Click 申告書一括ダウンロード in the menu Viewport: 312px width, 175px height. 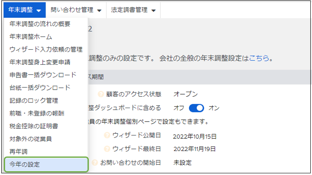click(43, 75)
